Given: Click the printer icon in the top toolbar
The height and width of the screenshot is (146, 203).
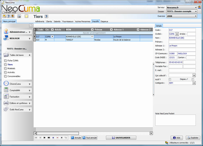Looking at the screenshot, I should point(19,16).
